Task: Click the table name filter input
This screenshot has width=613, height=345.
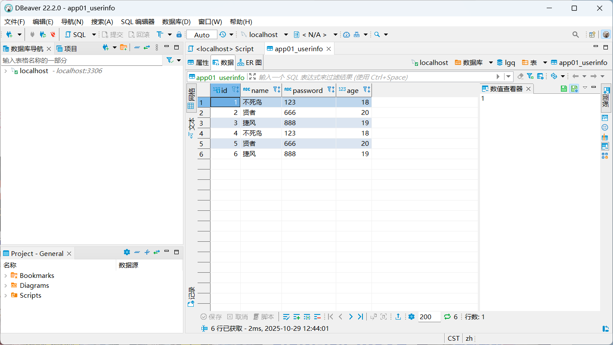Action: coord(82,60)
